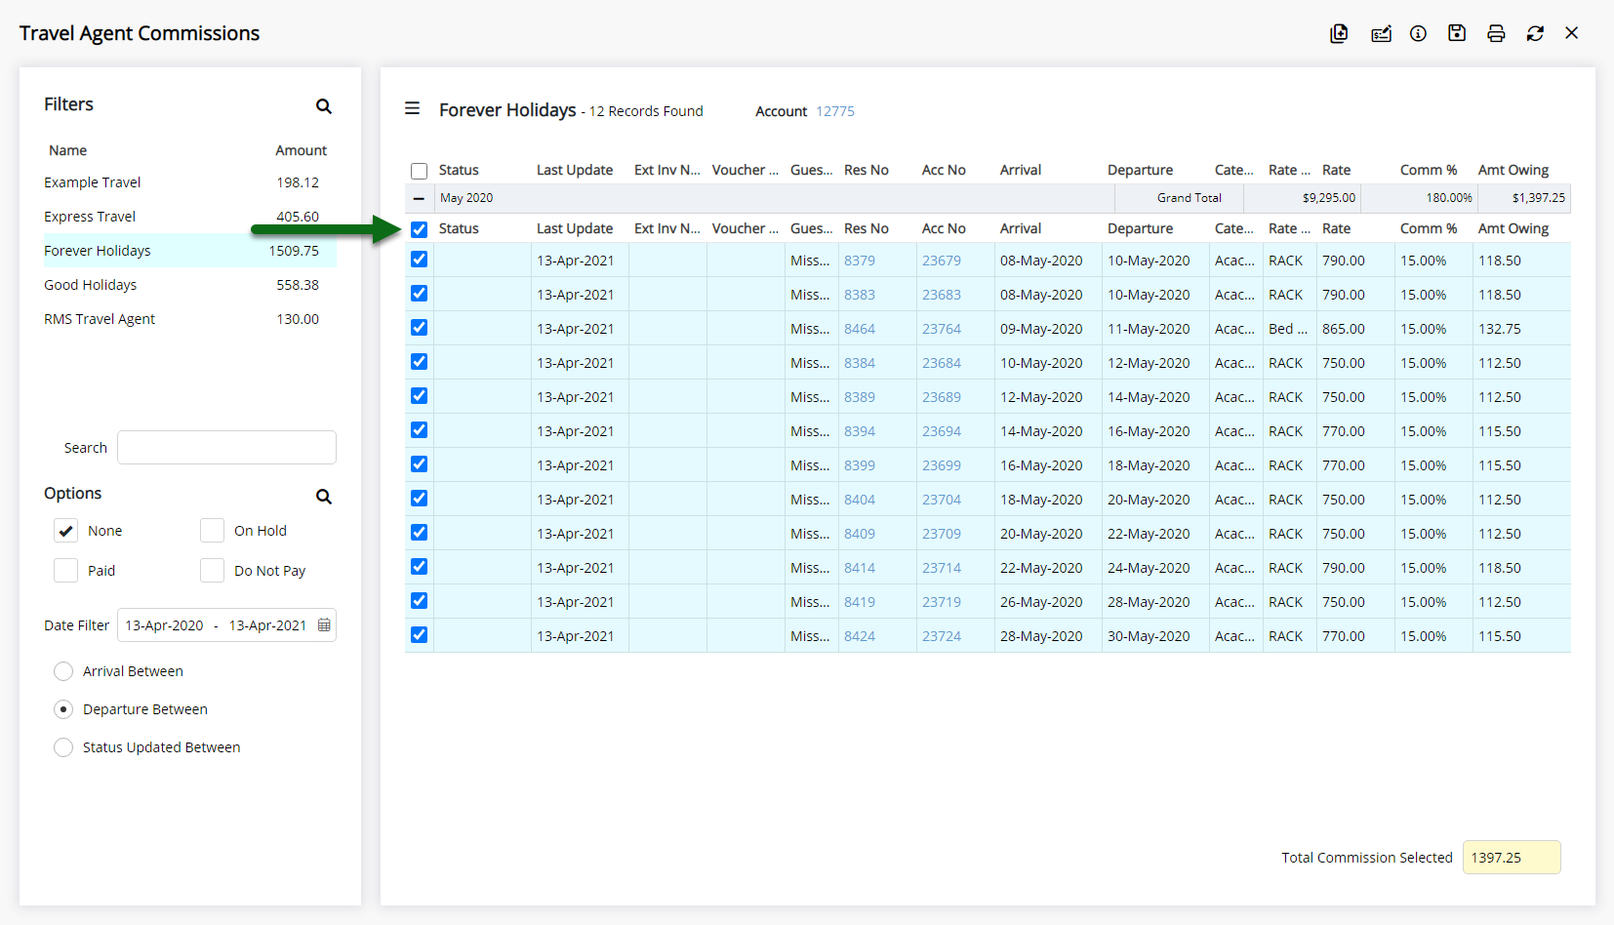Image resolution: width=1614 pixels, height=925 pixels.
Task: Uncheck the row for reservation 8424
Action: point(420,635)
